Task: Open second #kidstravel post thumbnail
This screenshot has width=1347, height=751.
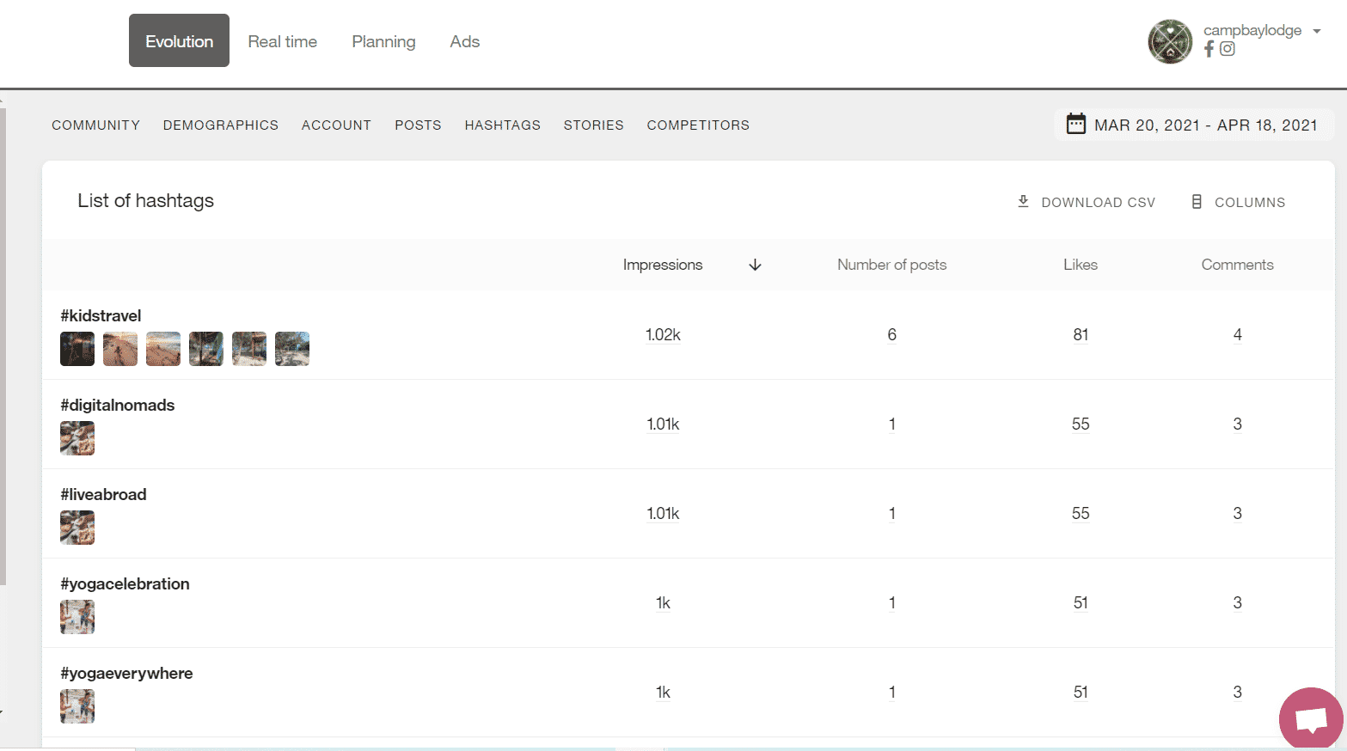Action: pyautogui.click(x=120, y=349)
